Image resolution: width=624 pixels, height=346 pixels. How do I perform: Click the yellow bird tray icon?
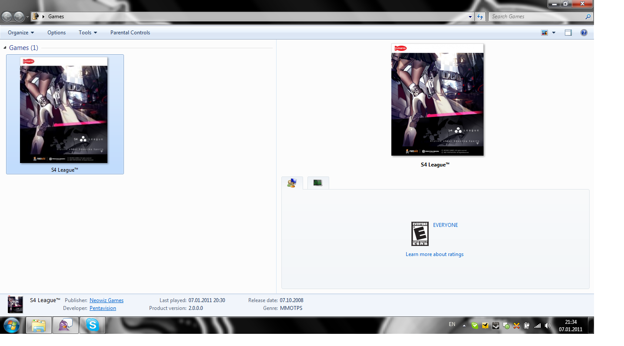pos(485,325)
